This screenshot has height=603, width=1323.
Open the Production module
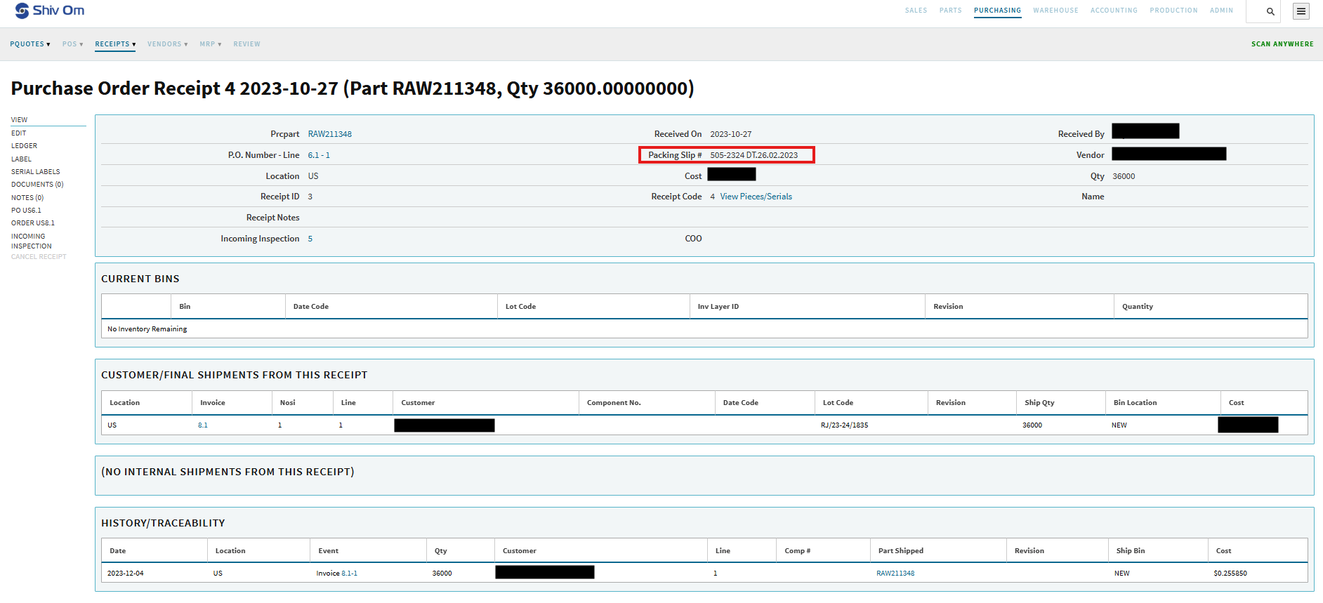point(1173,11)
